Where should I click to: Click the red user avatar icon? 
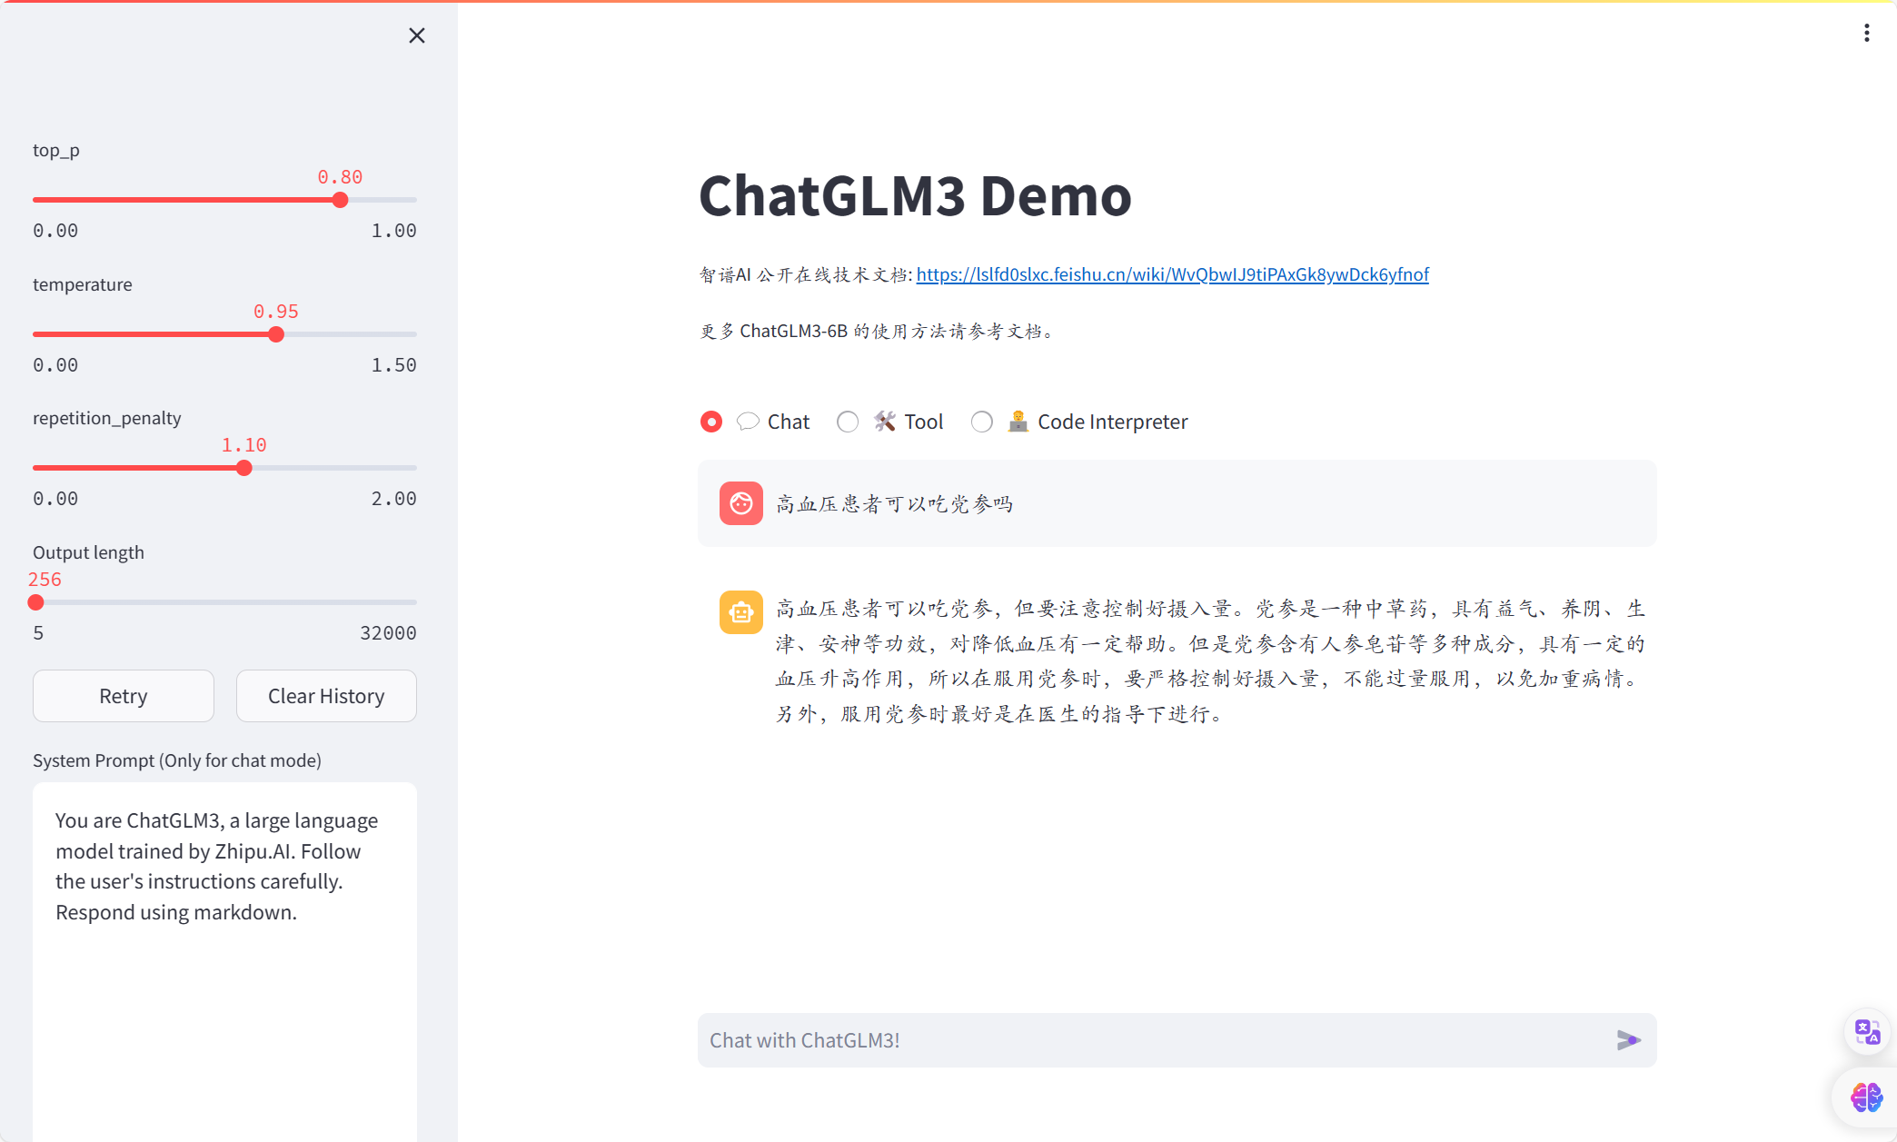click(741, 503)
